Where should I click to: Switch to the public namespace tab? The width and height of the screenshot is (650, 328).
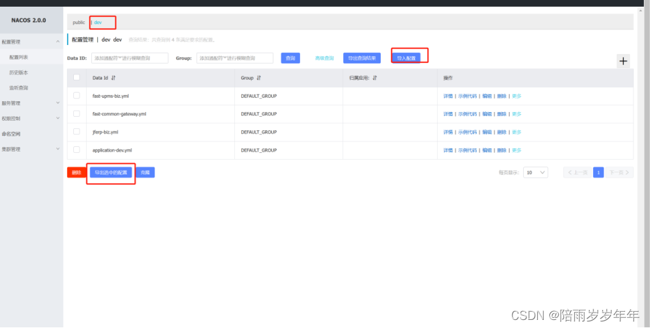pos(79,22)
